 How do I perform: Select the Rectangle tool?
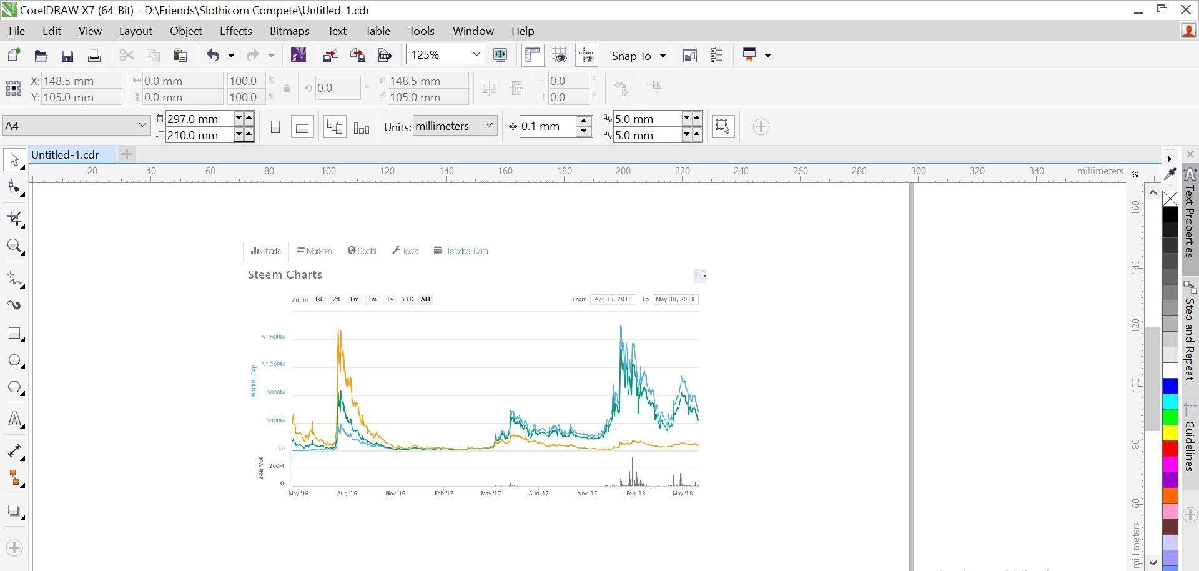click(x=14, y=334)
